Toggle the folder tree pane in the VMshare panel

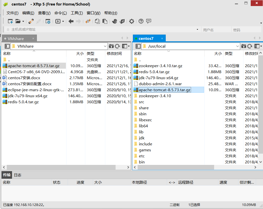point(7,46)
